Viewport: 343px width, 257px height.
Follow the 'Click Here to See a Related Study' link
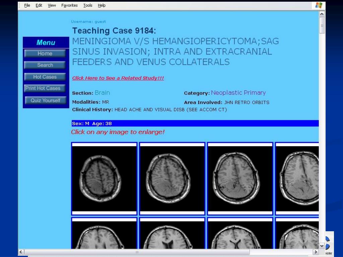click(118, 78)
